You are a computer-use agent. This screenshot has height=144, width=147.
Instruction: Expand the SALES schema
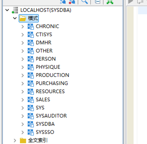[23, 100]
